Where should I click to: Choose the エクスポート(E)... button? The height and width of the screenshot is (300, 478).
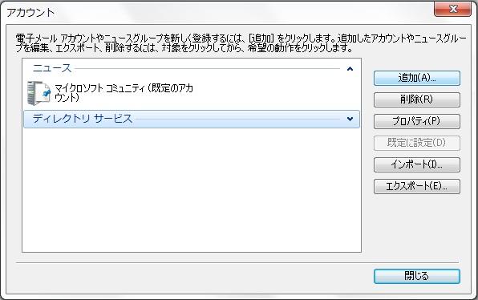tap(417, 186)
